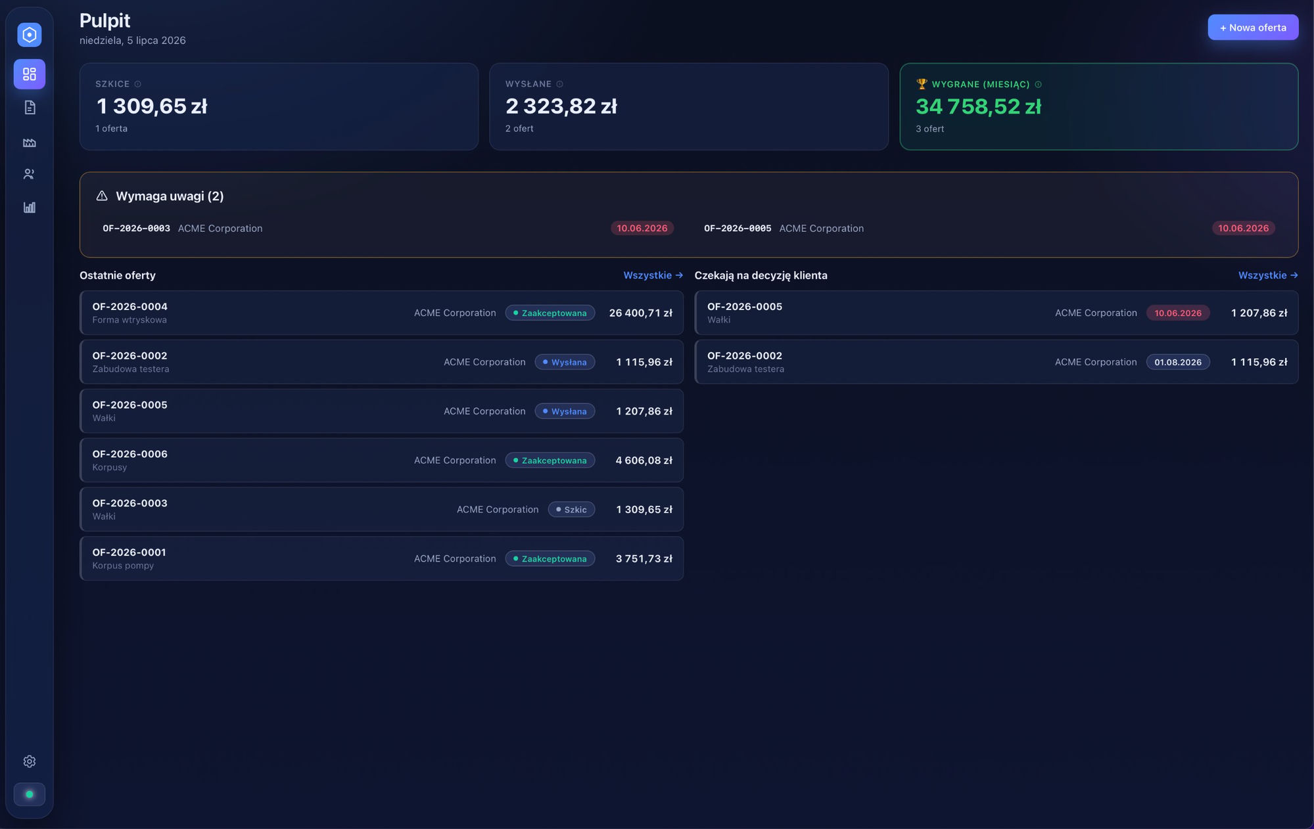The width and height of the screenshot is (1314, 829).
Task: Open OF-2026-0005 Wałki in waiting-for-client list
Action: (997, 313)
